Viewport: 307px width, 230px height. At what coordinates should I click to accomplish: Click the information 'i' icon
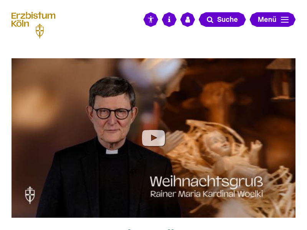click(169, 20)
